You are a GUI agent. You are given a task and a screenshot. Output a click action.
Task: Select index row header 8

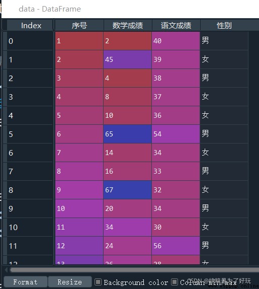30,190
